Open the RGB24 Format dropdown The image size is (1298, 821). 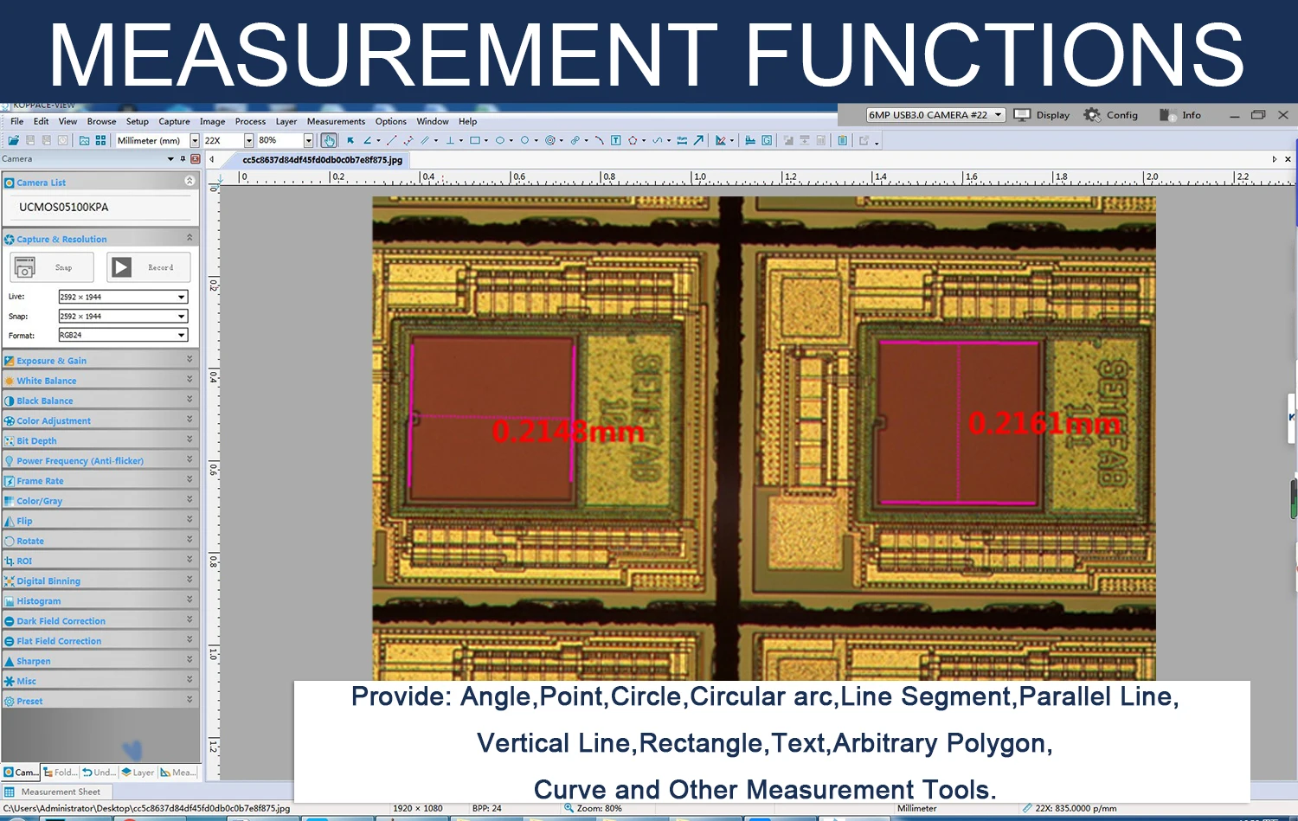123,336
